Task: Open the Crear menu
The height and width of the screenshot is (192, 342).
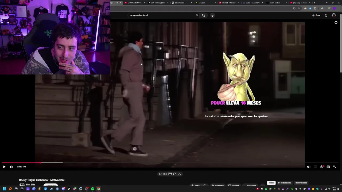Action: click(316, 15)
